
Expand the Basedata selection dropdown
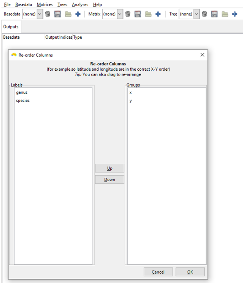(40, 14)
